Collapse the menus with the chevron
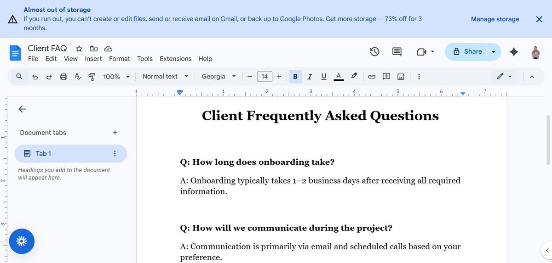This screenshot has width=552, height=263. click(x=532, y=77)
